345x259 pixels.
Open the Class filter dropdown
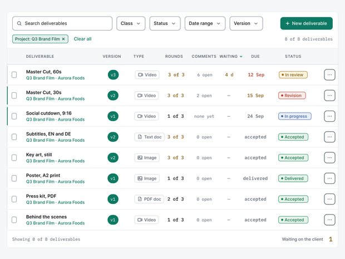click(131, 23)
